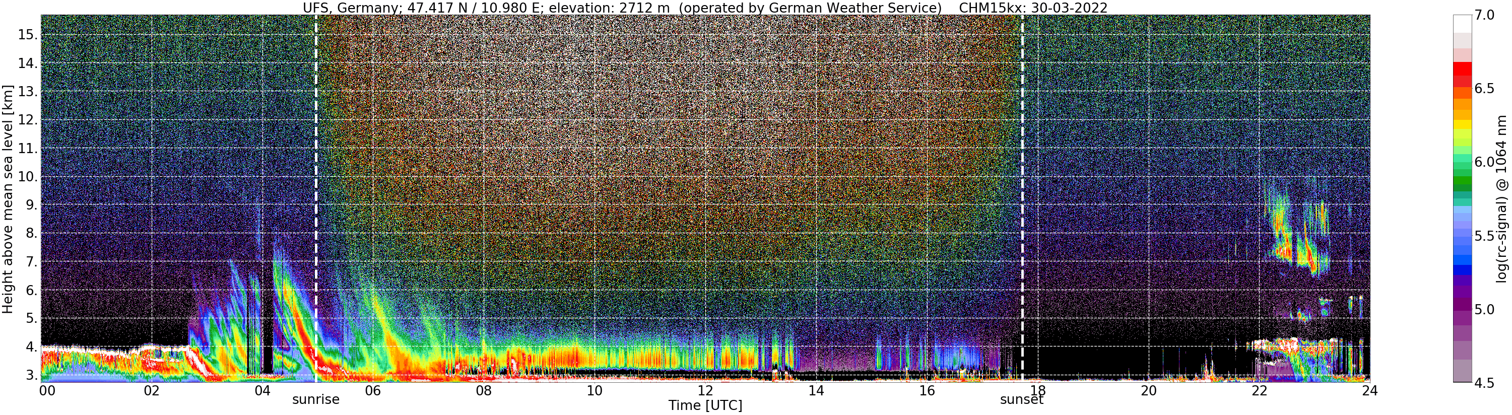Click the x-axis tick label '10'
1512x415 pixels.
tap(594, 391)
